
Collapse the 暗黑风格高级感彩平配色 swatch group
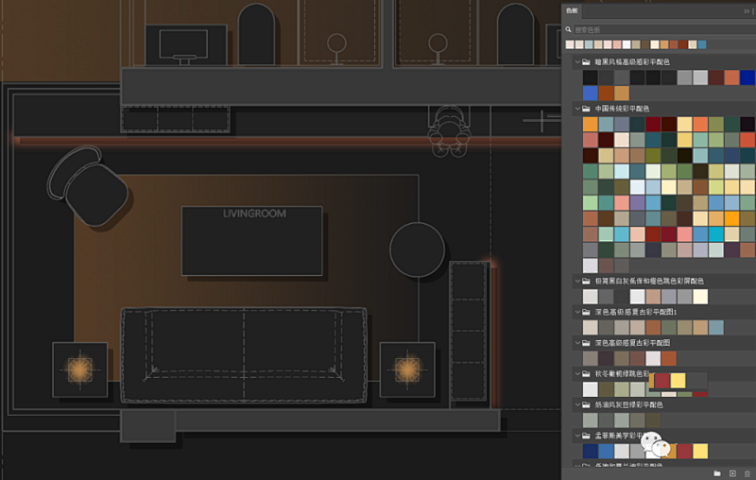click(576, 61)
